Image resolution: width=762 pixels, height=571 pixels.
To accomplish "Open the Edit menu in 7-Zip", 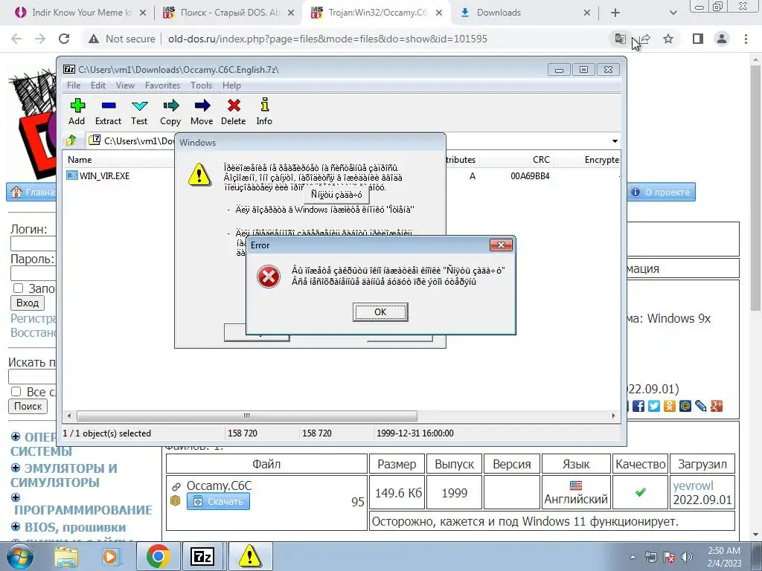I will pos(98,86).
